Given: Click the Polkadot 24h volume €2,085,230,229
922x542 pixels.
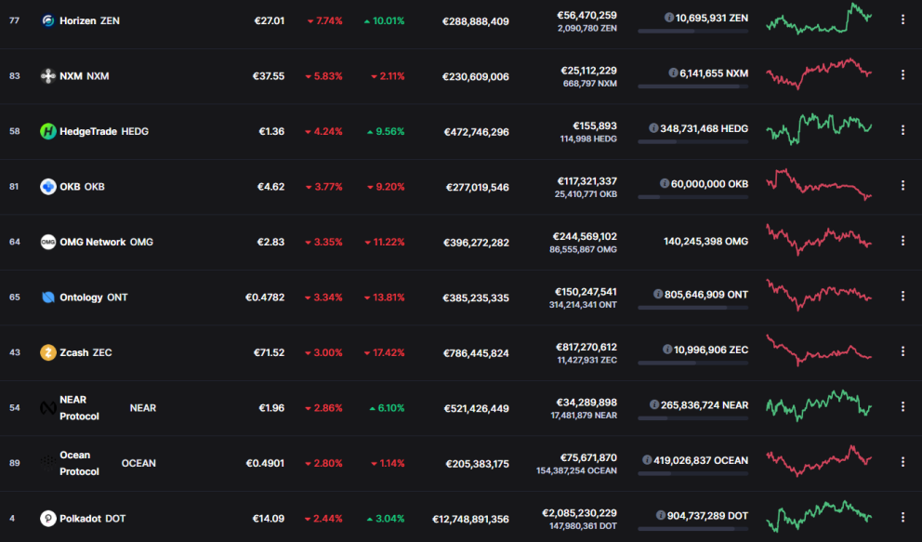Looking at the screenshot, I should click(x=579, y=512).
